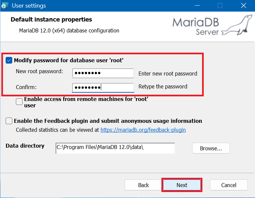Click the Confirm password field

(x=103, y=88)
